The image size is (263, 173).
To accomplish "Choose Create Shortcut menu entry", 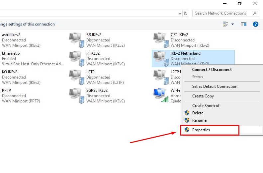I will pyautogui.click(x=206, y=106).
